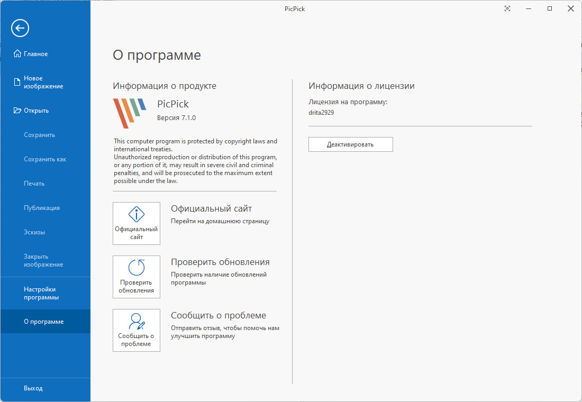
Task: Click the Официальный сайт heading text
Action: [211, 208]
